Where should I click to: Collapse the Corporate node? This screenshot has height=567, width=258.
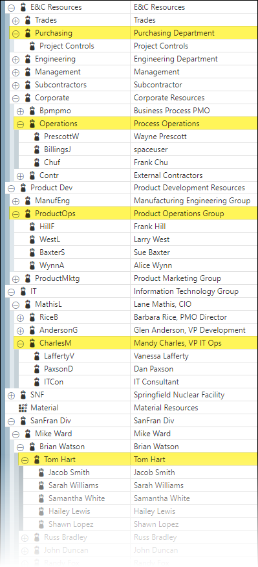point(16,98)
